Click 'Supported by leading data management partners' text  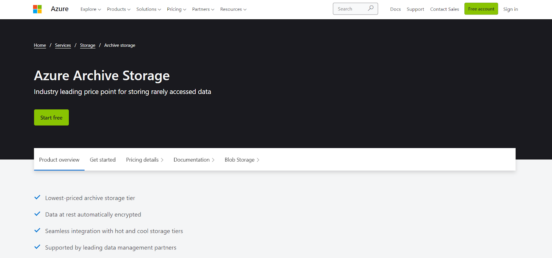[x=111, y=248]
